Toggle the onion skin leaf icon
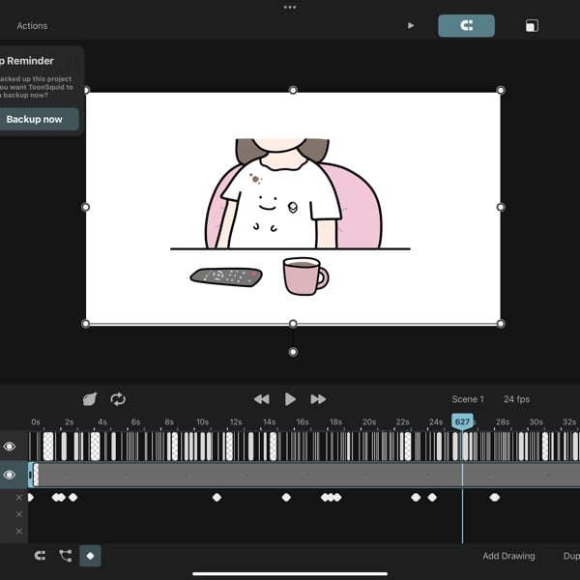 pyautogui.click(x=90, y=399)
